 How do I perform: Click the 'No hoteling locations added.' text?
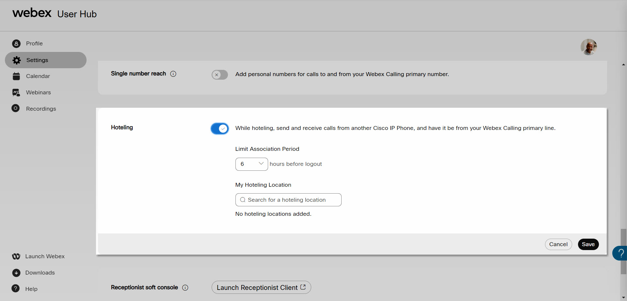(273, 214)
